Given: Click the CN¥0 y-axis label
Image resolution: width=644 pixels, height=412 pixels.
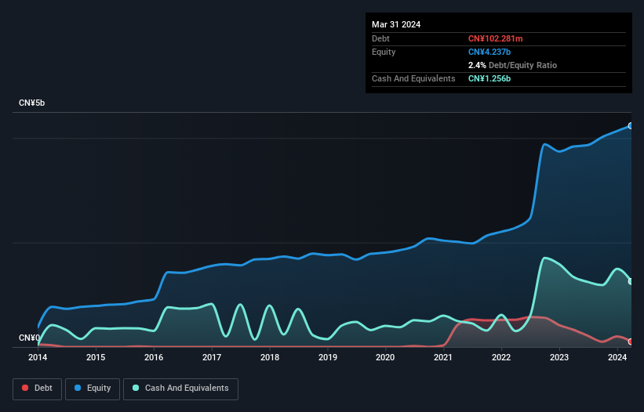Looking at the screenshot, I should 29,338.
